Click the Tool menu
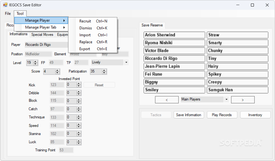Screen dimensions: 275x161 [20, 14]
